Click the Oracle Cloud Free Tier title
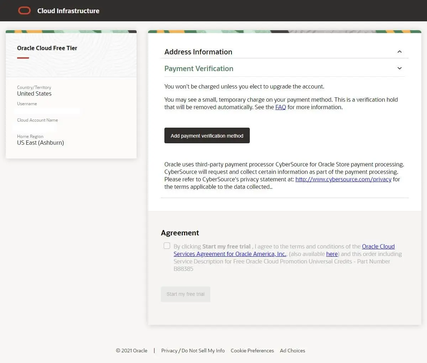The width and height of the screenshot is (427, 363). click(x=47, y=48)
